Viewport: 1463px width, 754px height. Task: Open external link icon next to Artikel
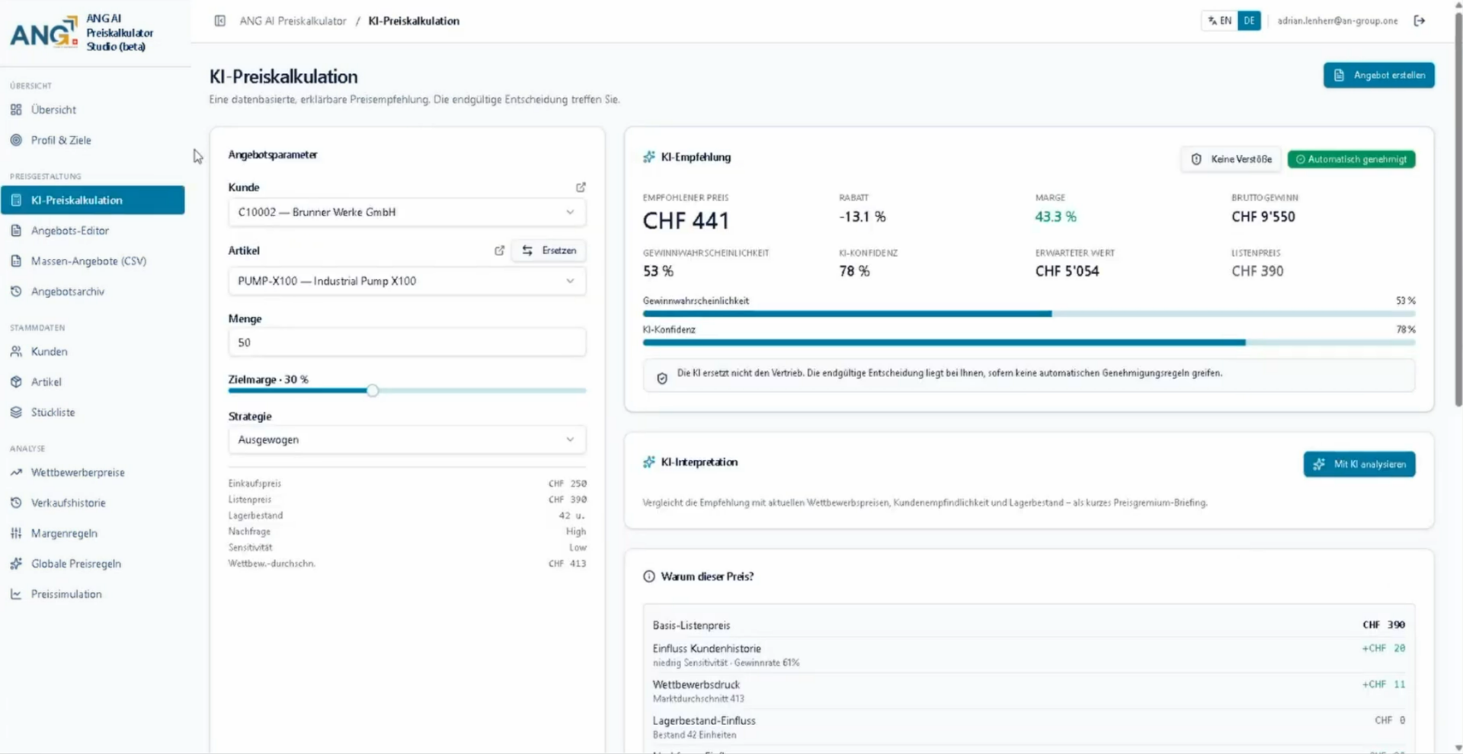tap(499, 250)
